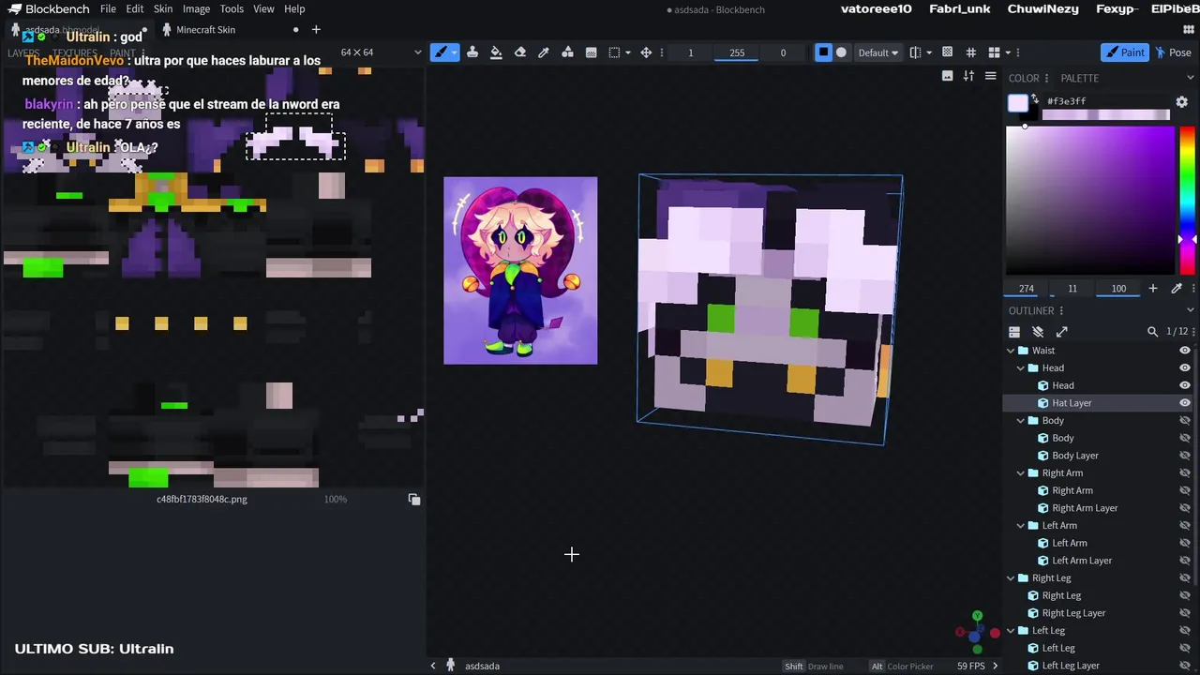Open color panel settings gear
This screenshot has height=675, width=1200.
(x=1181, y=101)
